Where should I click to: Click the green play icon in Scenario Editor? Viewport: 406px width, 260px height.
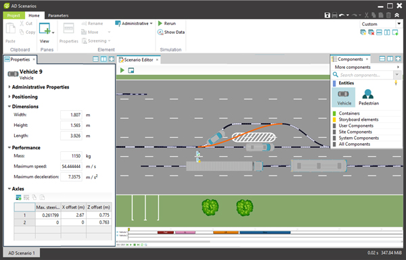[122, 70]
